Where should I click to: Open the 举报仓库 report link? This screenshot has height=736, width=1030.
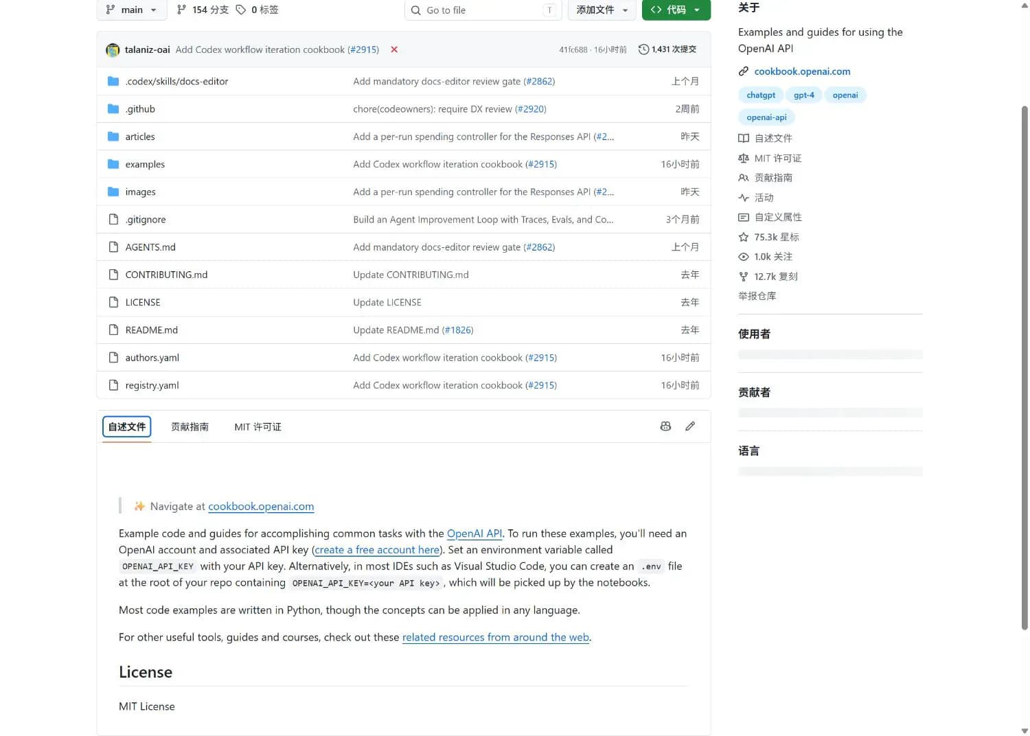(x=757, y=296)
